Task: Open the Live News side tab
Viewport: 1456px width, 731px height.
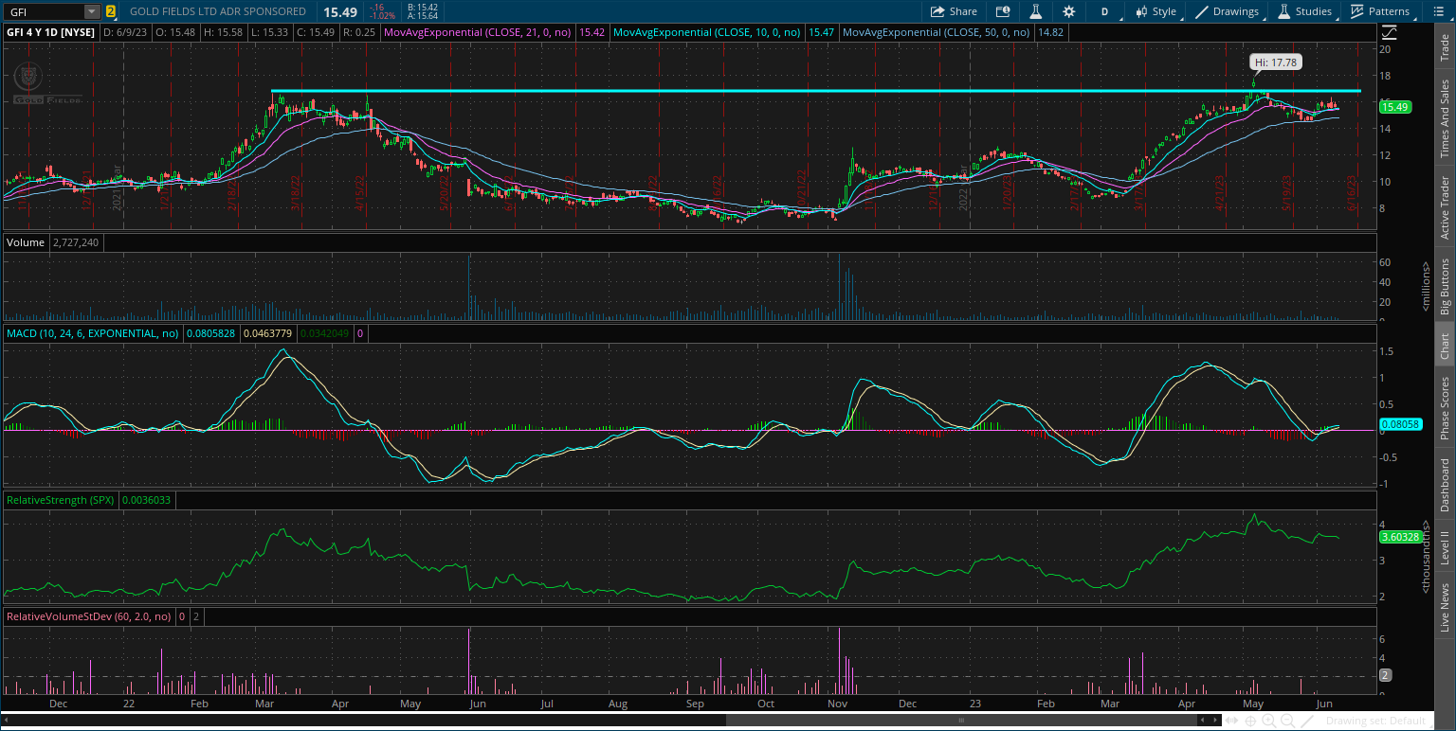Action: [x=1444, y=607]
